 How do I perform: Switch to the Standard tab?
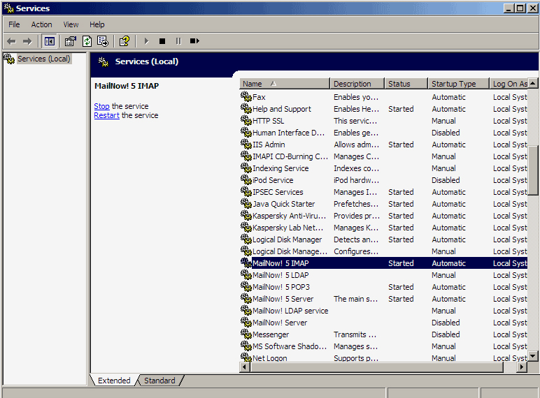pos(159,381)
